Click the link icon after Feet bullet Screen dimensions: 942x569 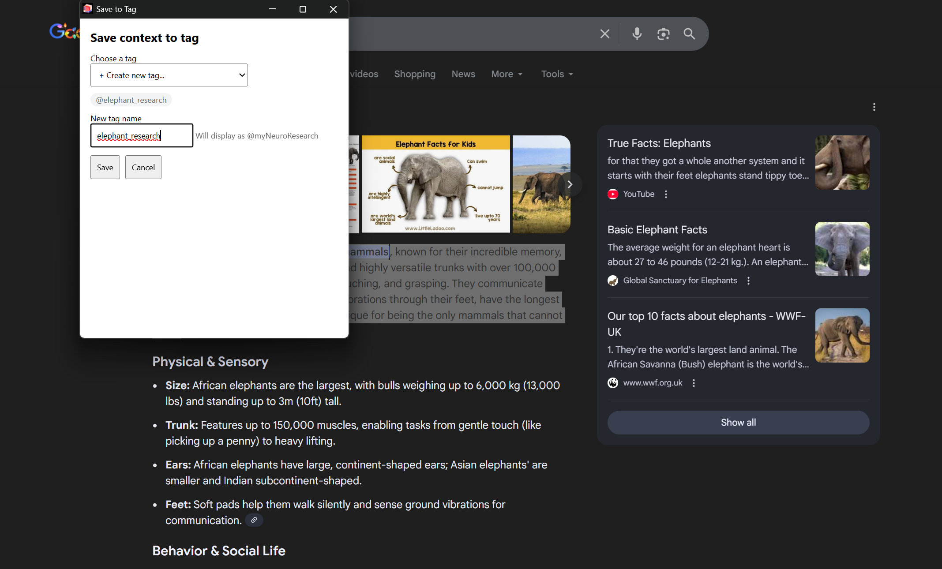pos(254,520)
